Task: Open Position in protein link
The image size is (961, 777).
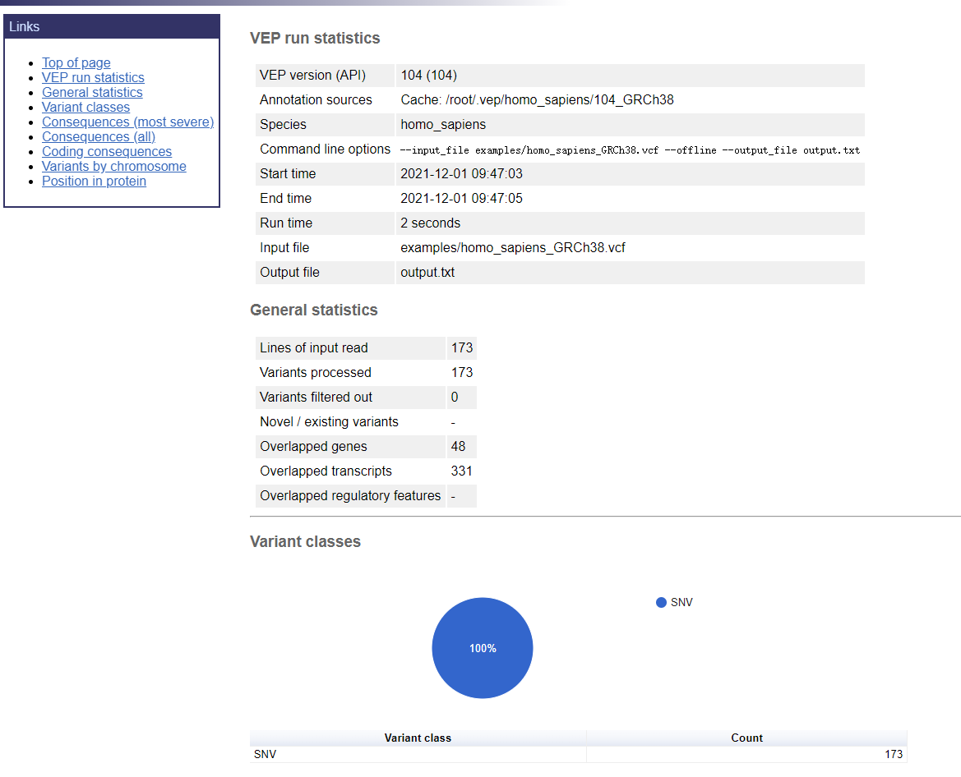Action: 94,182
